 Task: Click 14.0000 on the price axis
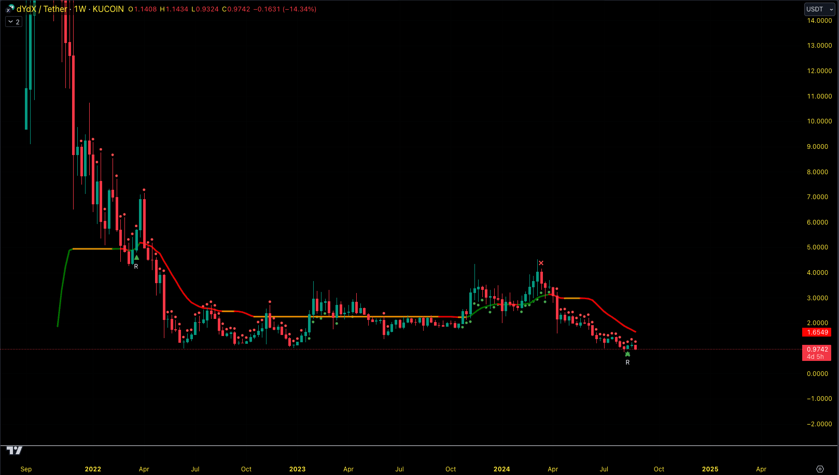pyautogui.click(x=819, y=21)
